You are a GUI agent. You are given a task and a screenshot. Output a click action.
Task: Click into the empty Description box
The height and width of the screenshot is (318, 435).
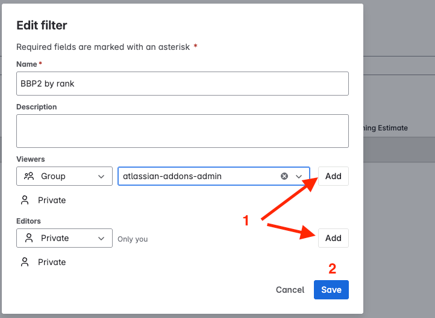(183, 131)
